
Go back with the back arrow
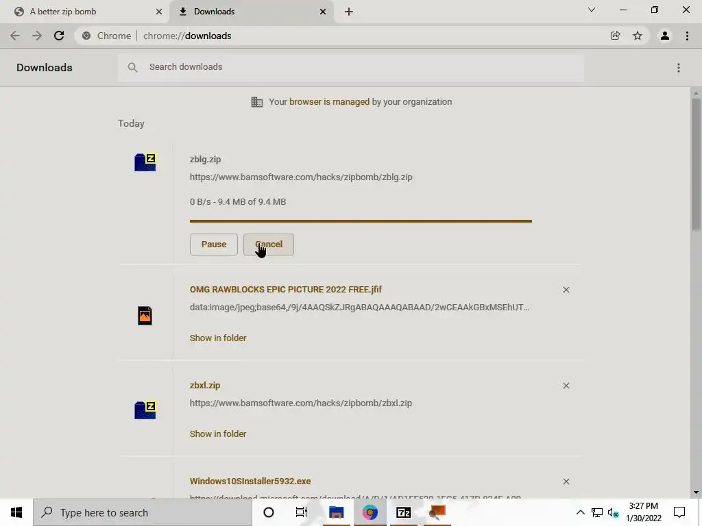(x=15, y=36)
